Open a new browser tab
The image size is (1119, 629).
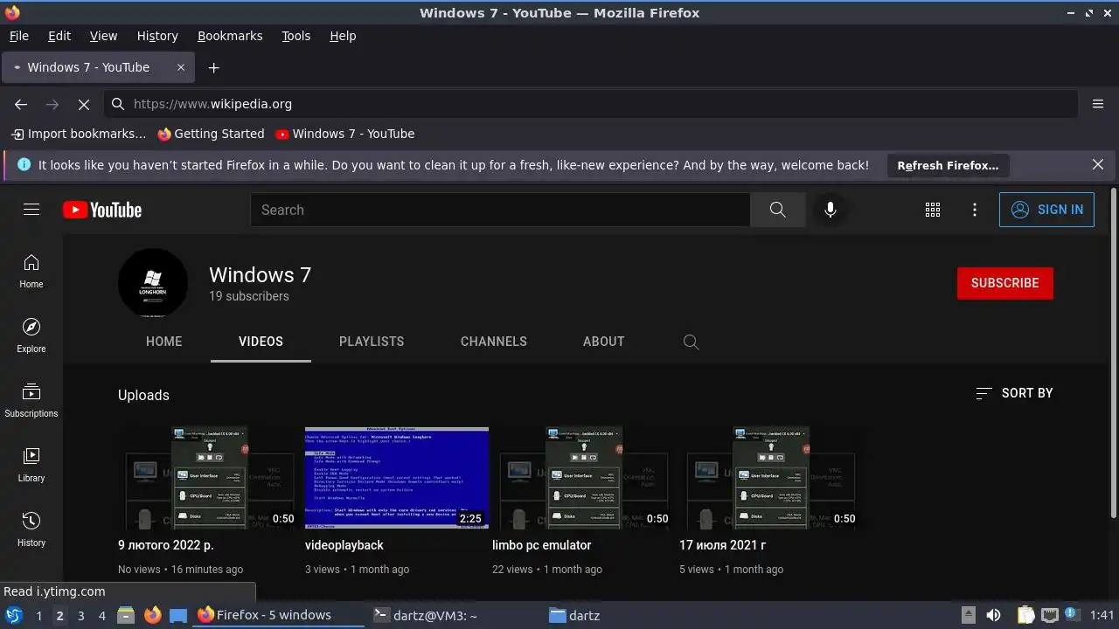pos(213,67)
